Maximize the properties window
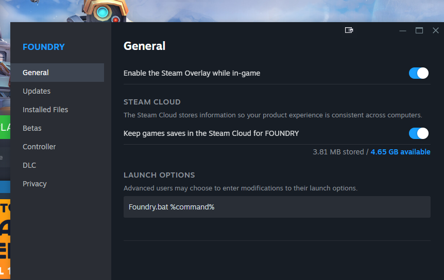444x280 pixels. [419, 30]
